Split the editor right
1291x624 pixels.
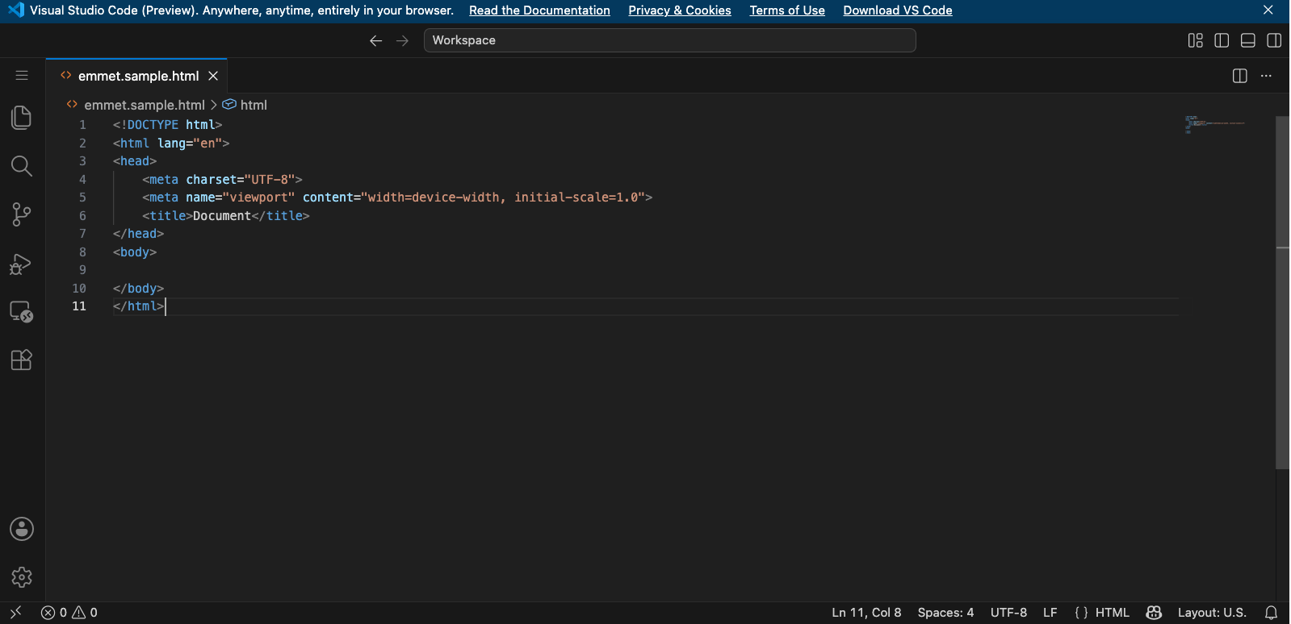point(1240,76)
